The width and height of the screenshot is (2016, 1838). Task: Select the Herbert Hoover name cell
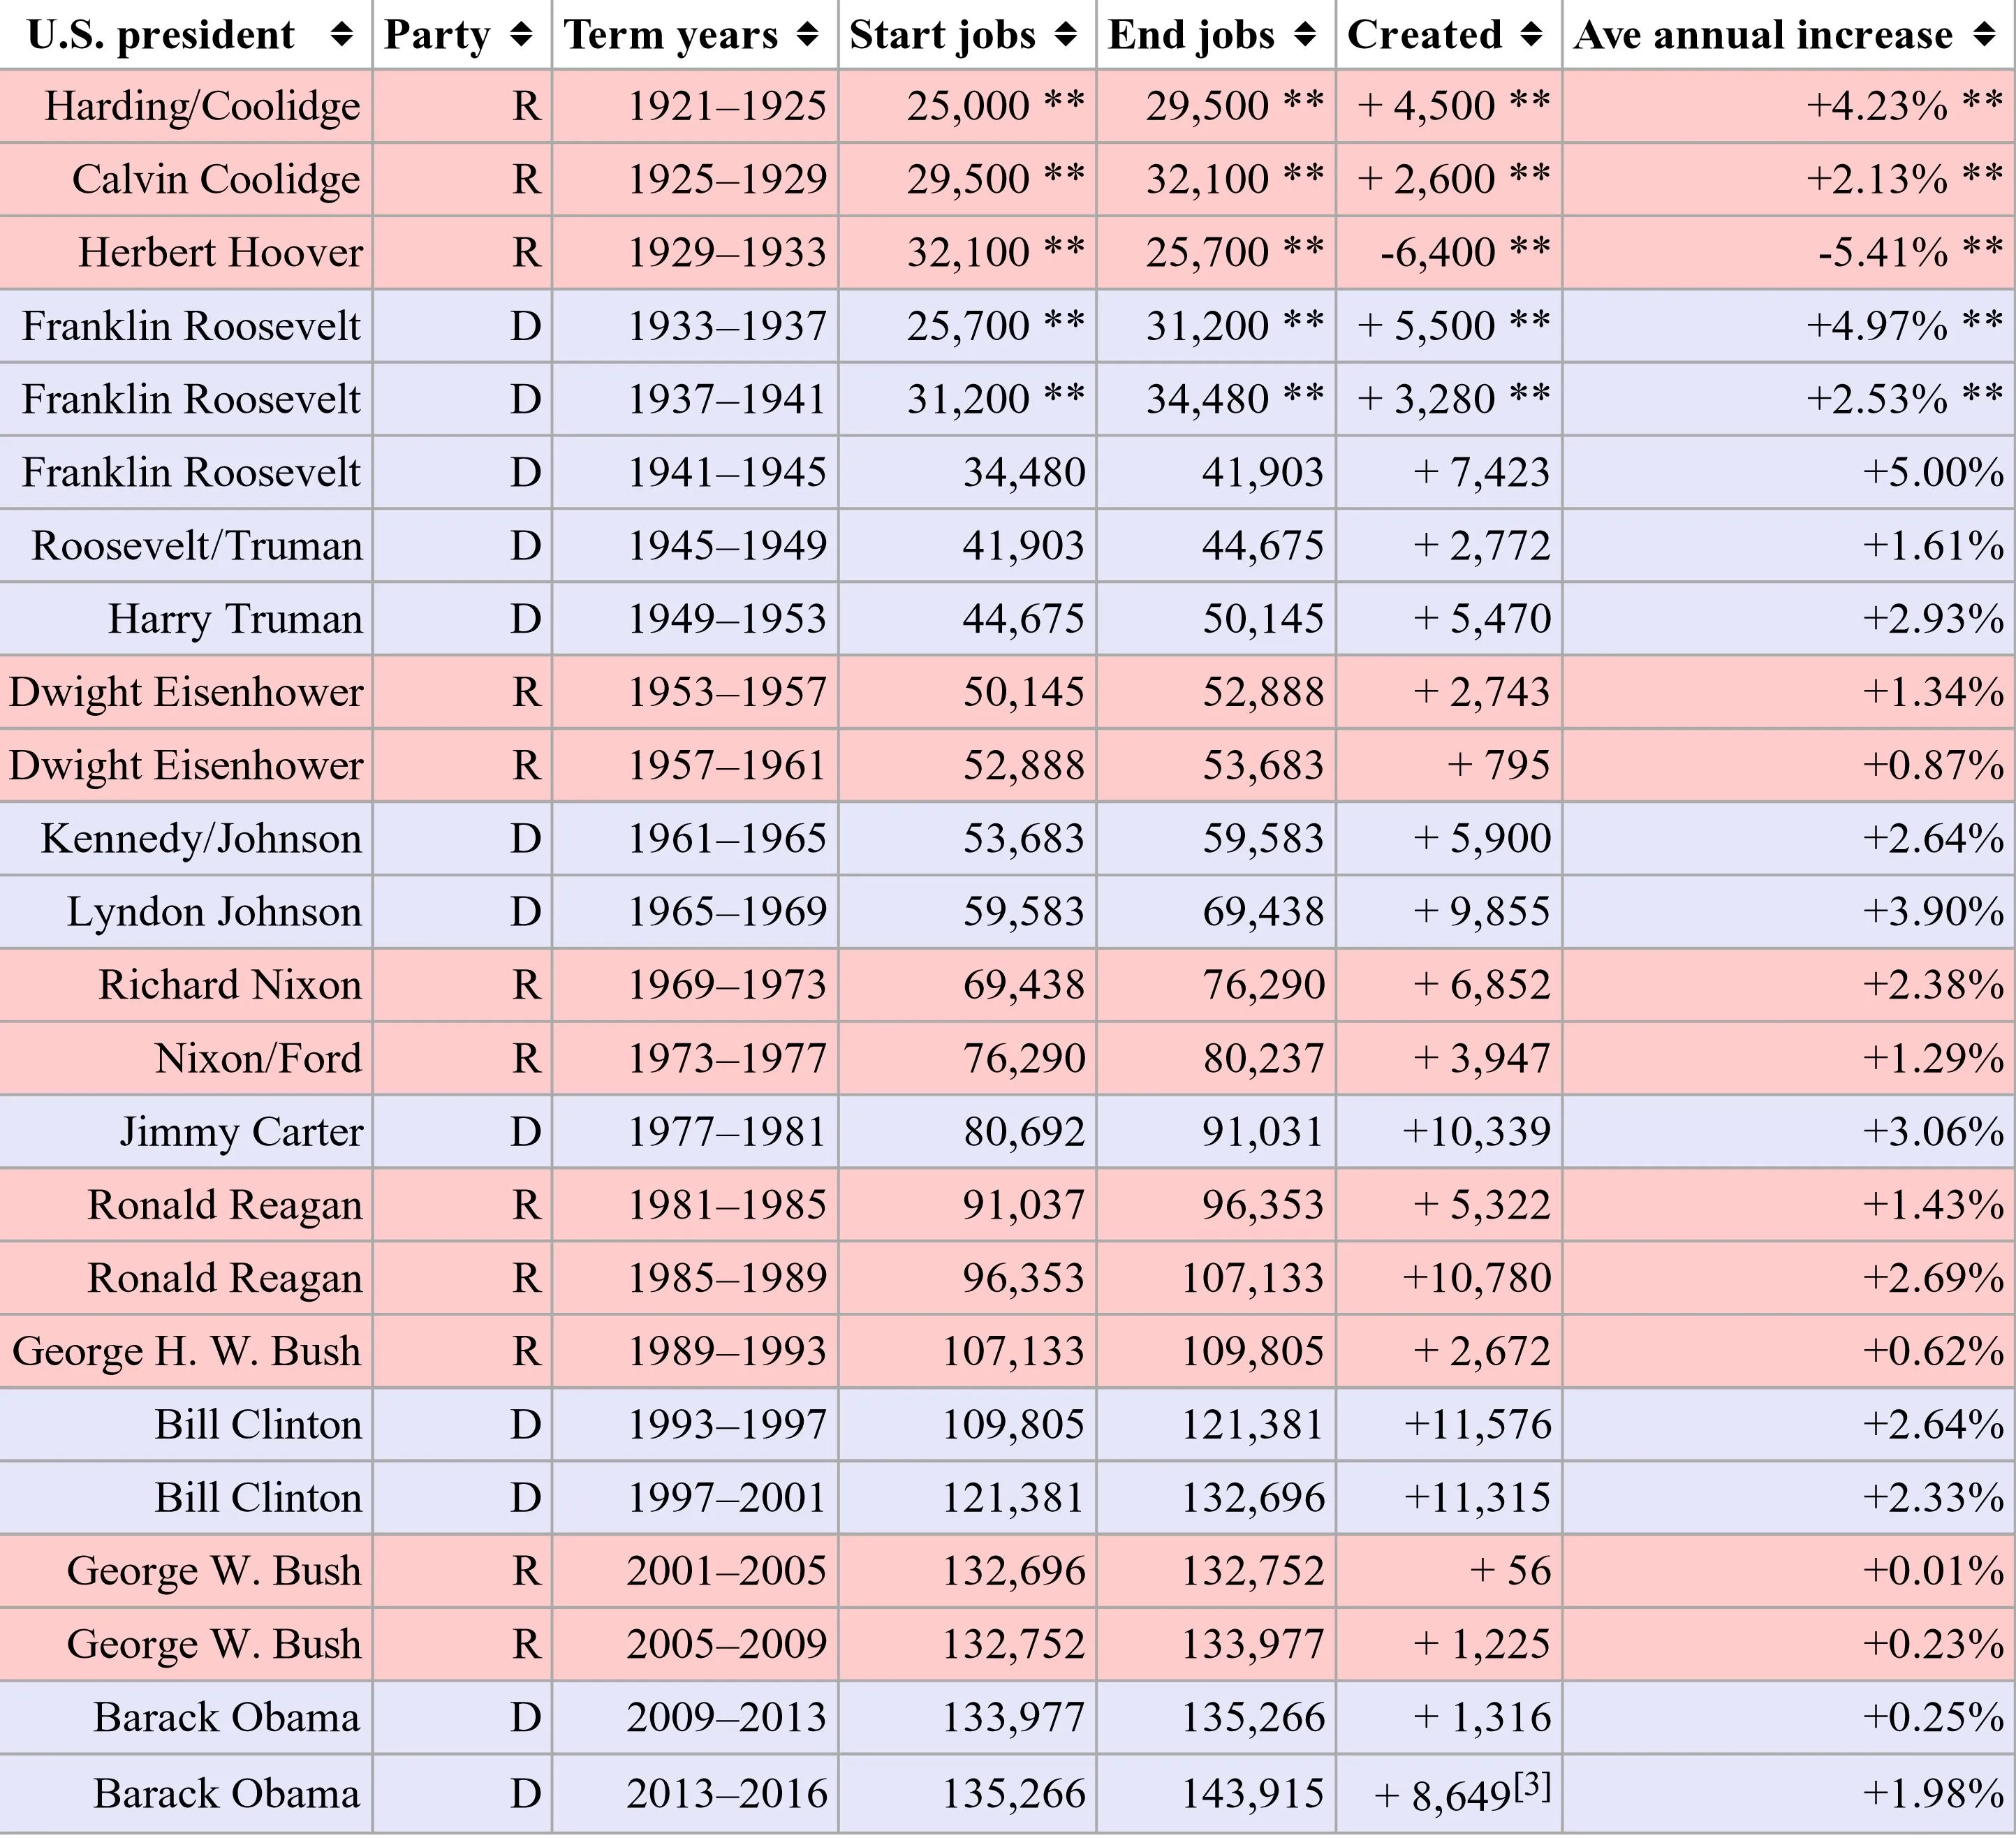[220, 253]
